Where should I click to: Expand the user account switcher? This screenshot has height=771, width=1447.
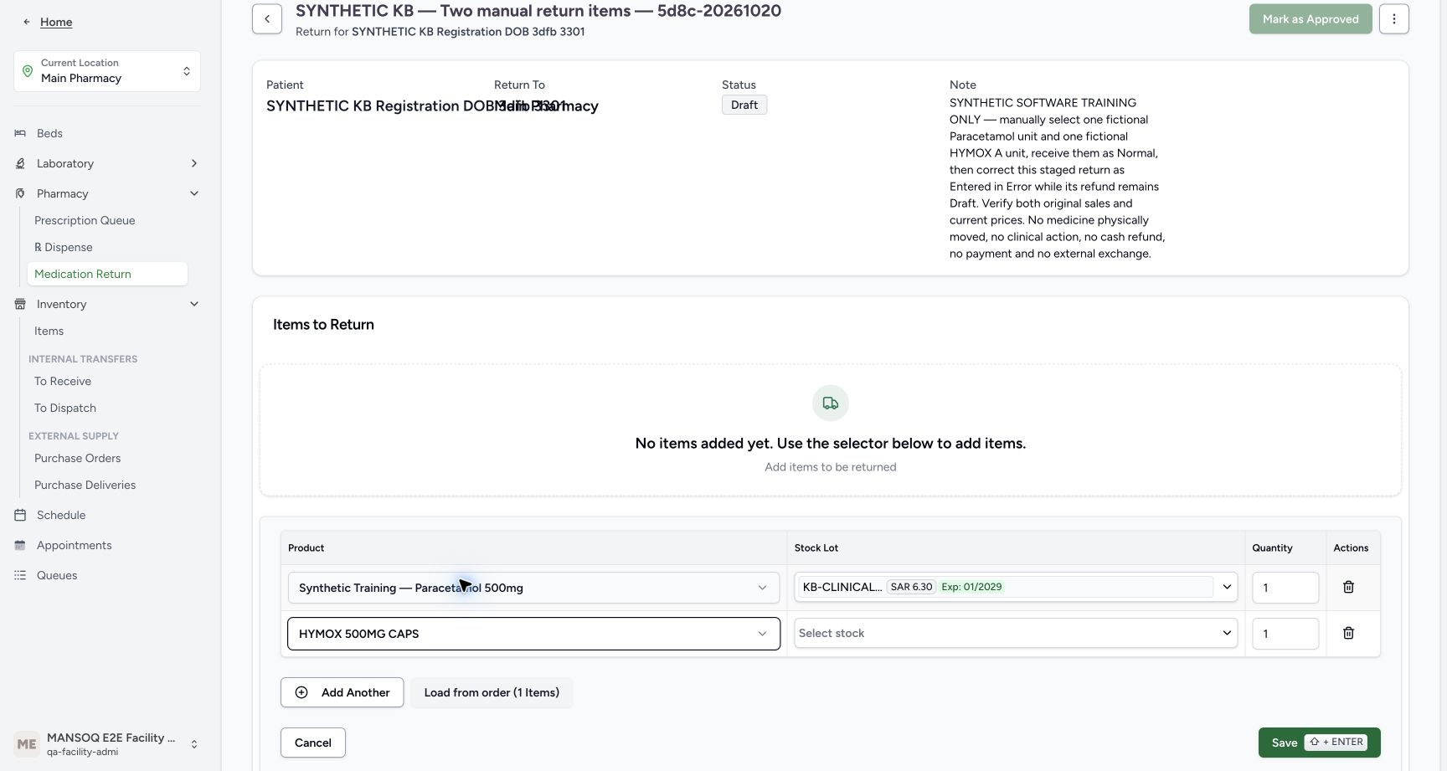pyautogui.click(x=194, y=744)
